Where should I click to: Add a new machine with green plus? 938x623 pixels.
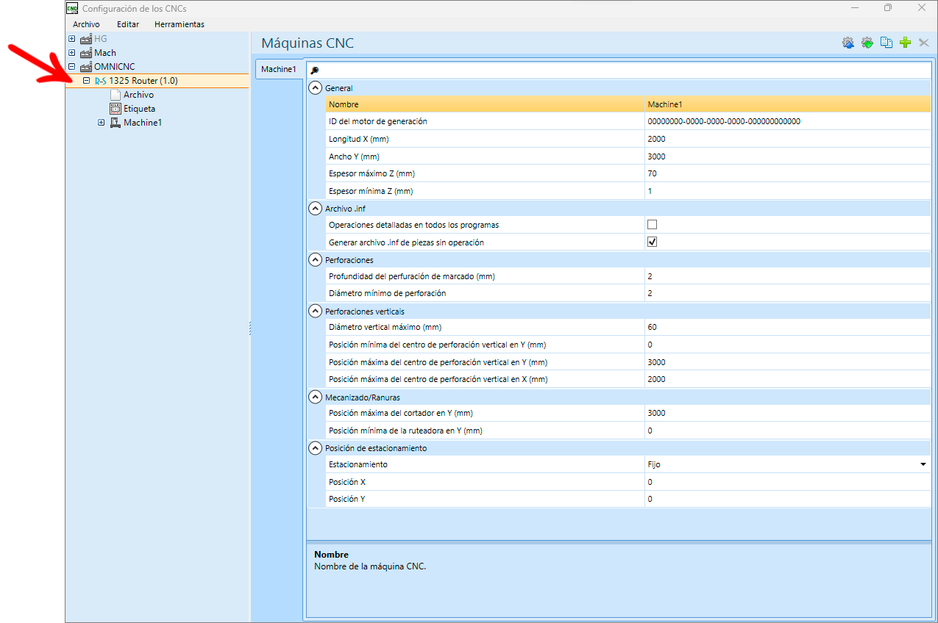point(906,43)
